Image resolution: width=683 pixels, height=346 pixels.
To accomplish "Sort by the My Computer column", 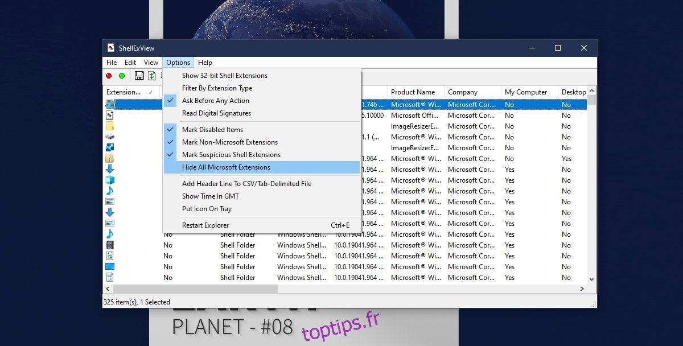I will pyautogui.click(x=529, y=92).
